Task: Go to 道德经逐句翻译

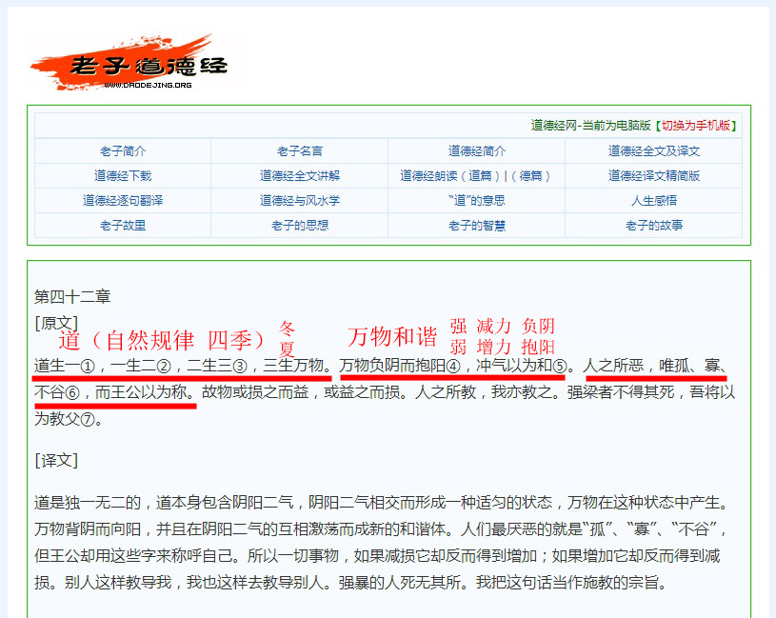Action: 123,200
